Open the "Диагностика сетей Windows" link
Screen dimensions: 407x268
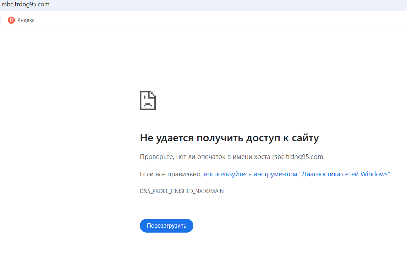point(345,174)
